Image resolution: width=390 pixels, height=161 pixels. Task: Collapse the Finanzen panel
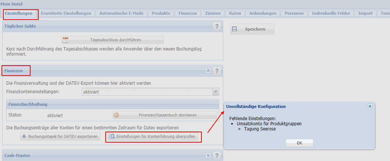(208, 70)
